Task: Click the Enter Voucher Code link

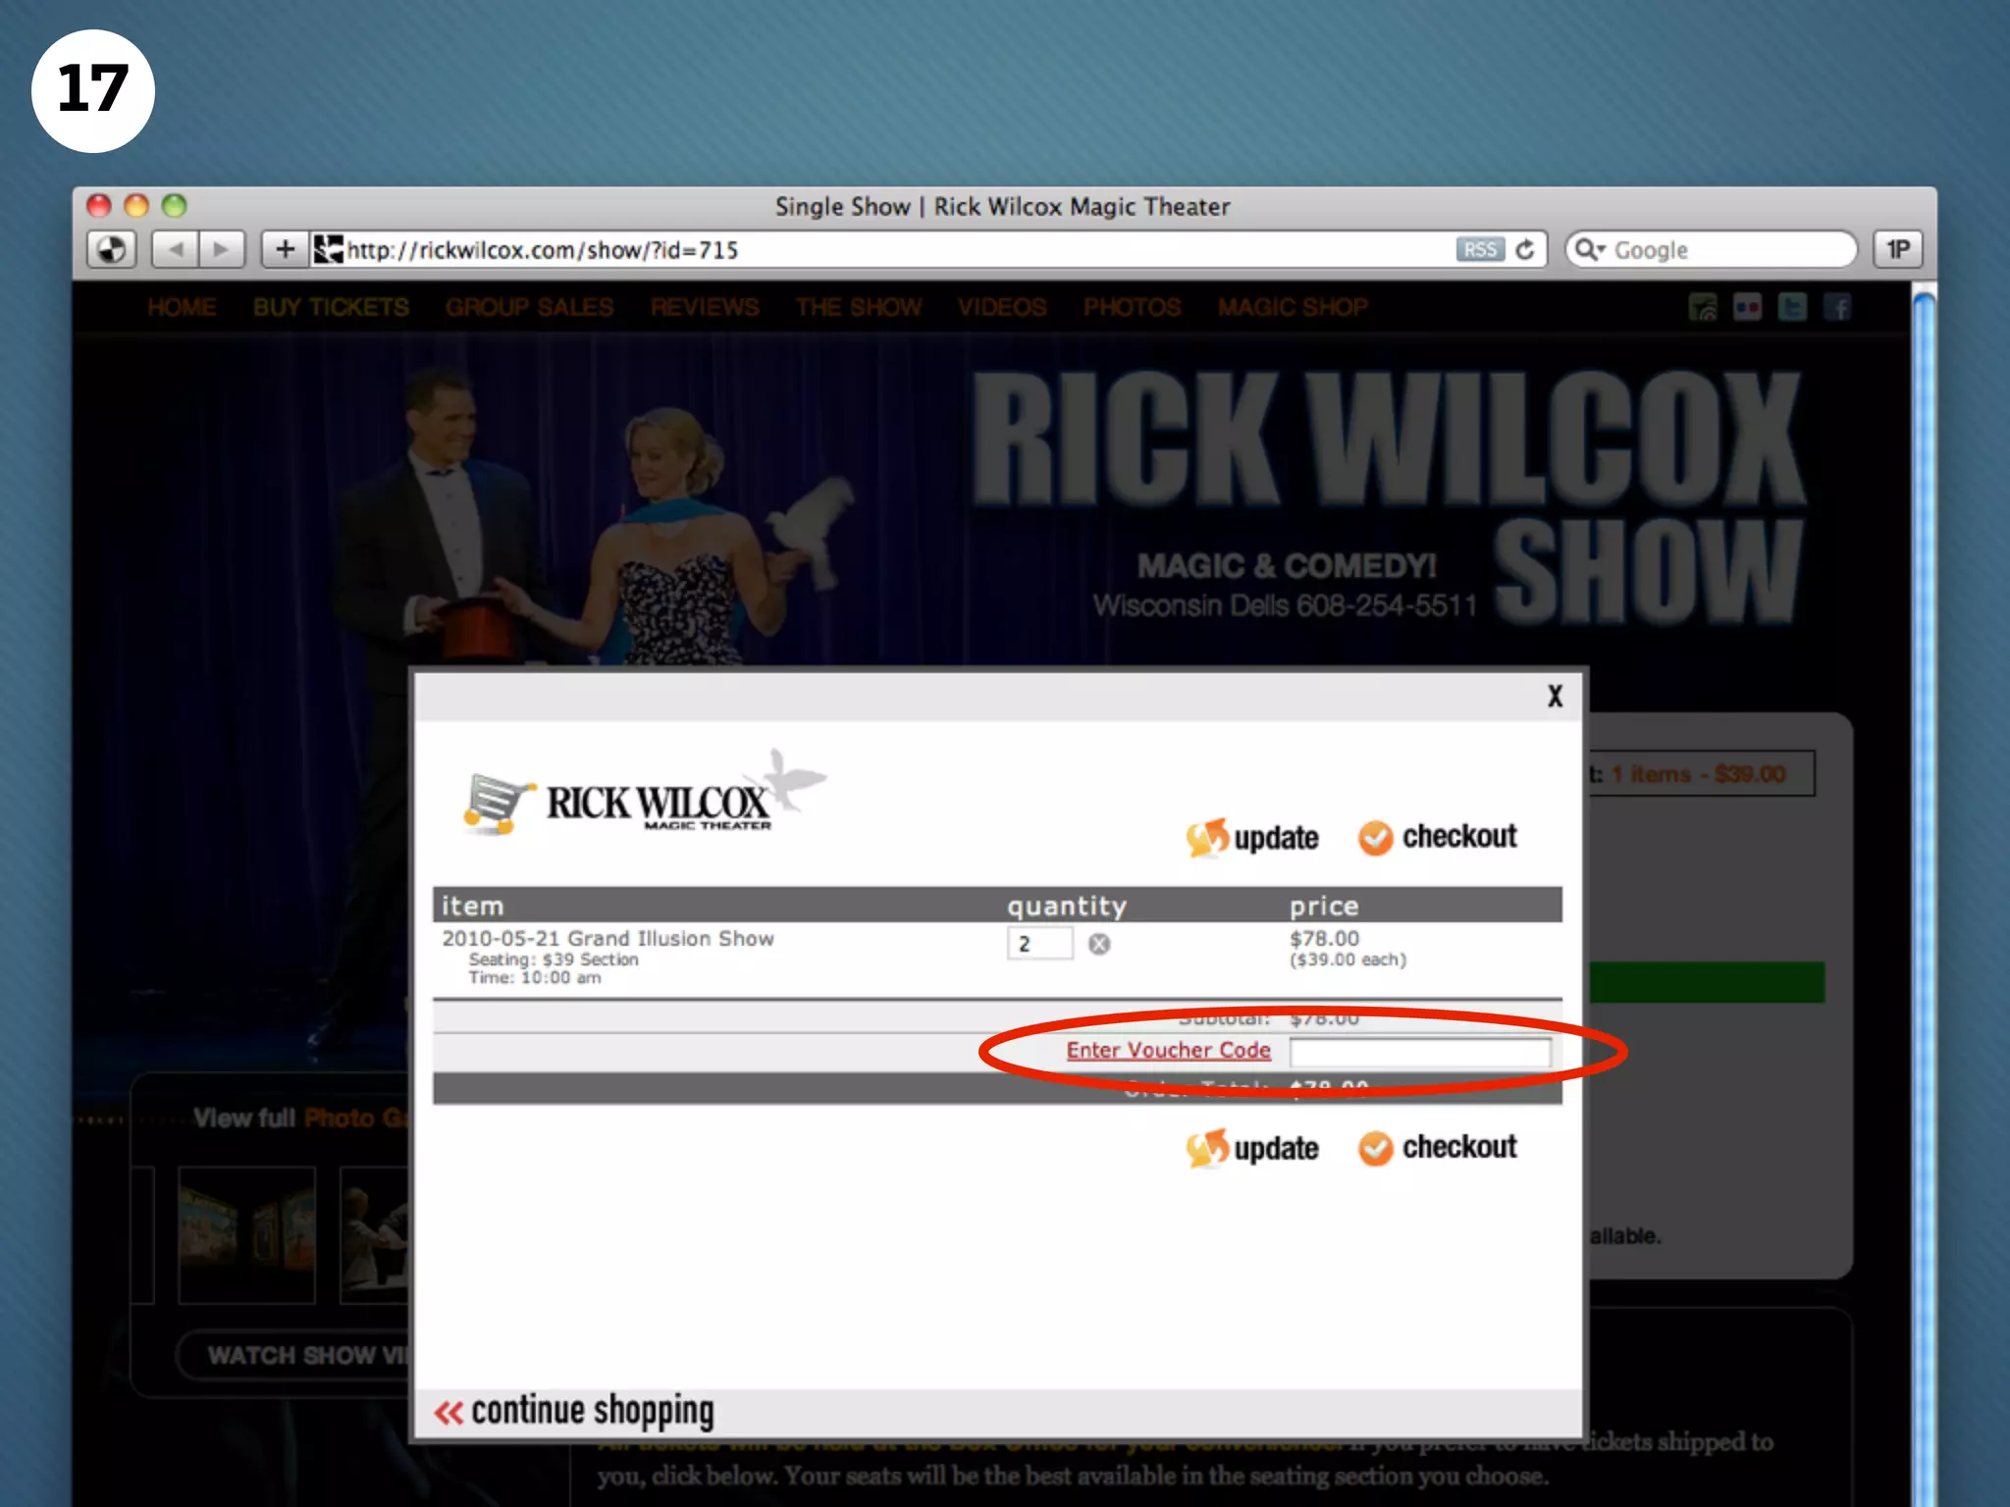Action: click(1168, 1051)
